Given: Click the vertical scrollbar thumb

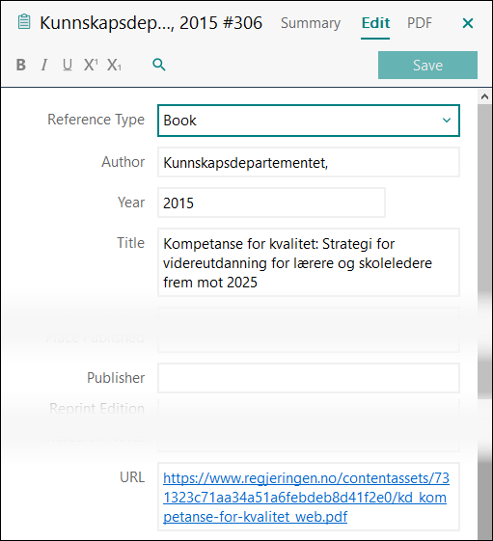Looking at the screenshot, I should pos(484,252).
